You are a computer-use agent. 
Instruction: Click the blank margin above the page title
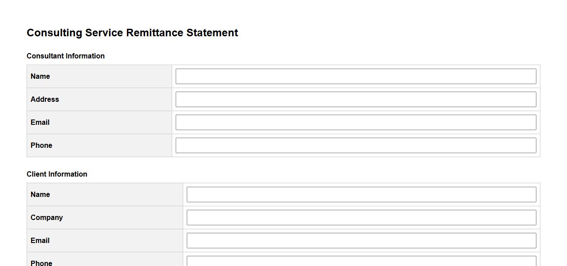click(284, 11)
